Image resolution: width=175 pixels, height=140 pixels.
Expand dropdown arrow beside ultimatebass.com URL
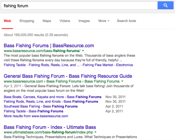click(x=96, y=132)
